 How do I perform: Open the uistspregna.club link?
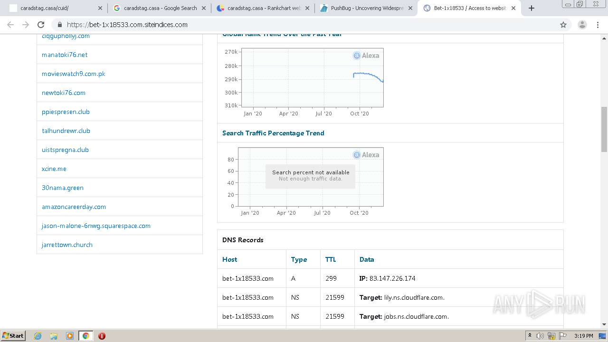65,150
